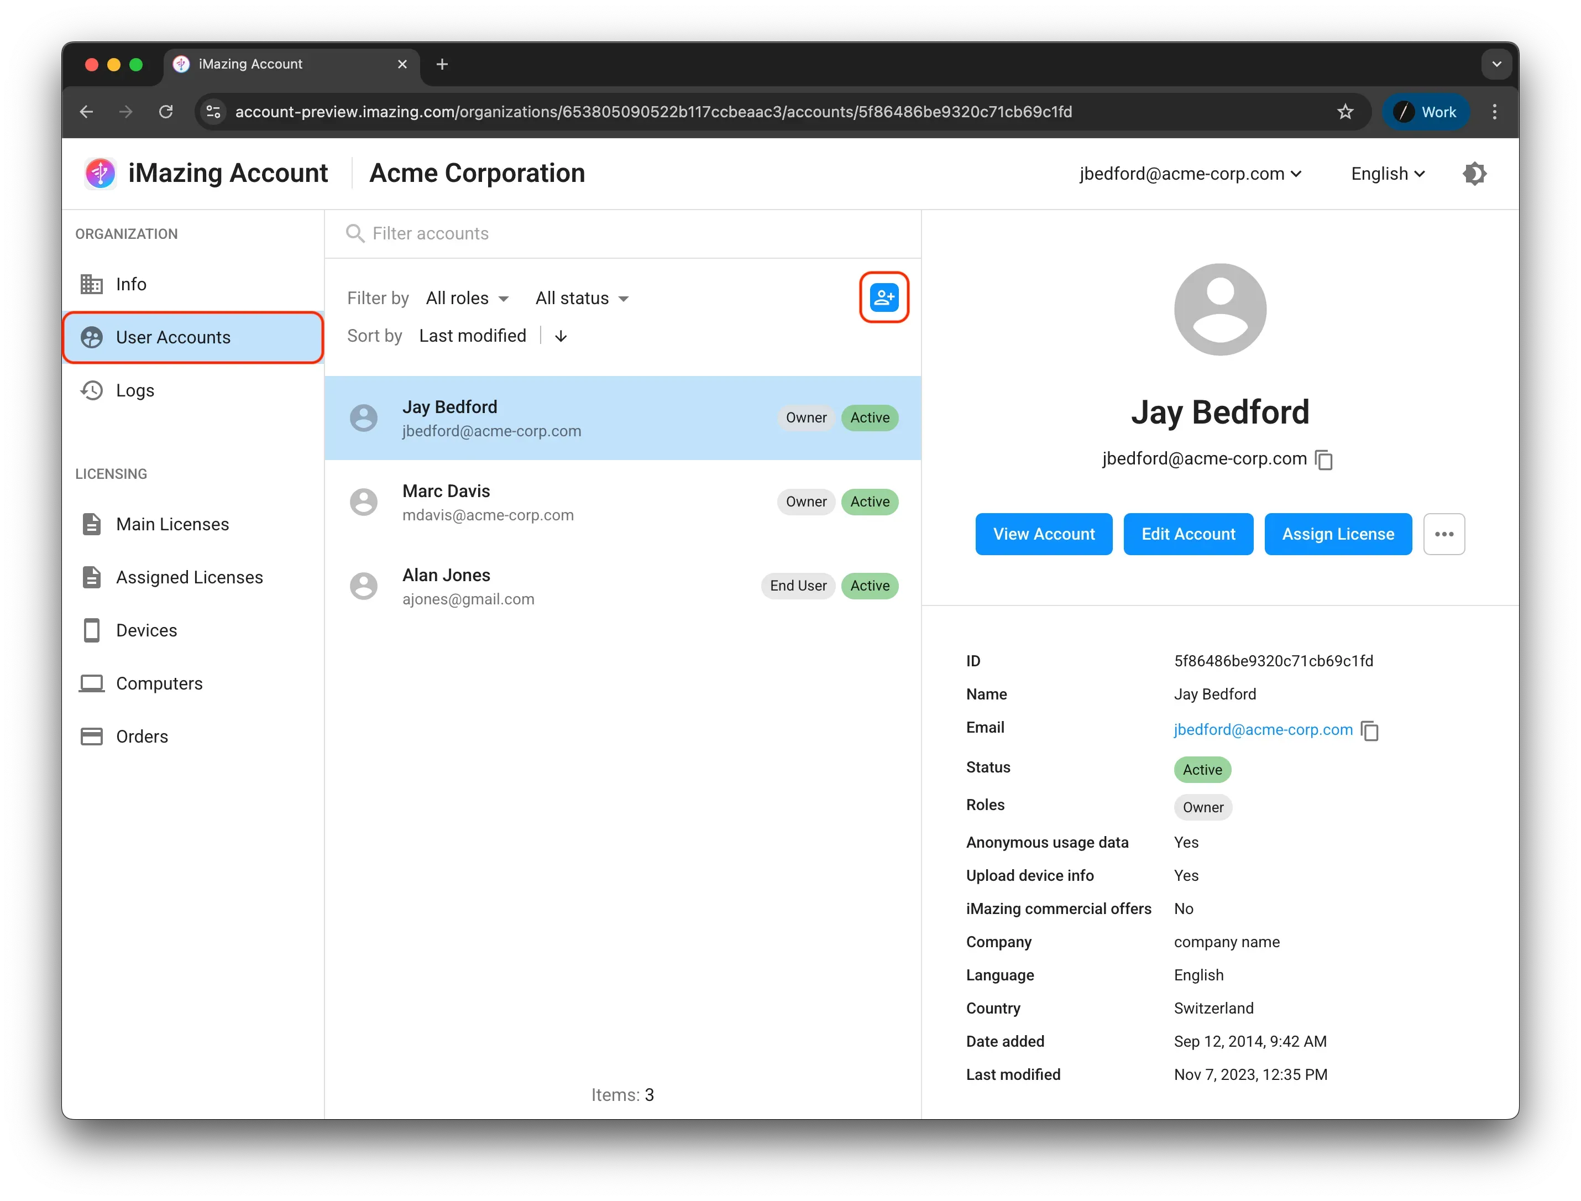
Task: Click the Edit Account button
Action: click(x=1188, y=534)
